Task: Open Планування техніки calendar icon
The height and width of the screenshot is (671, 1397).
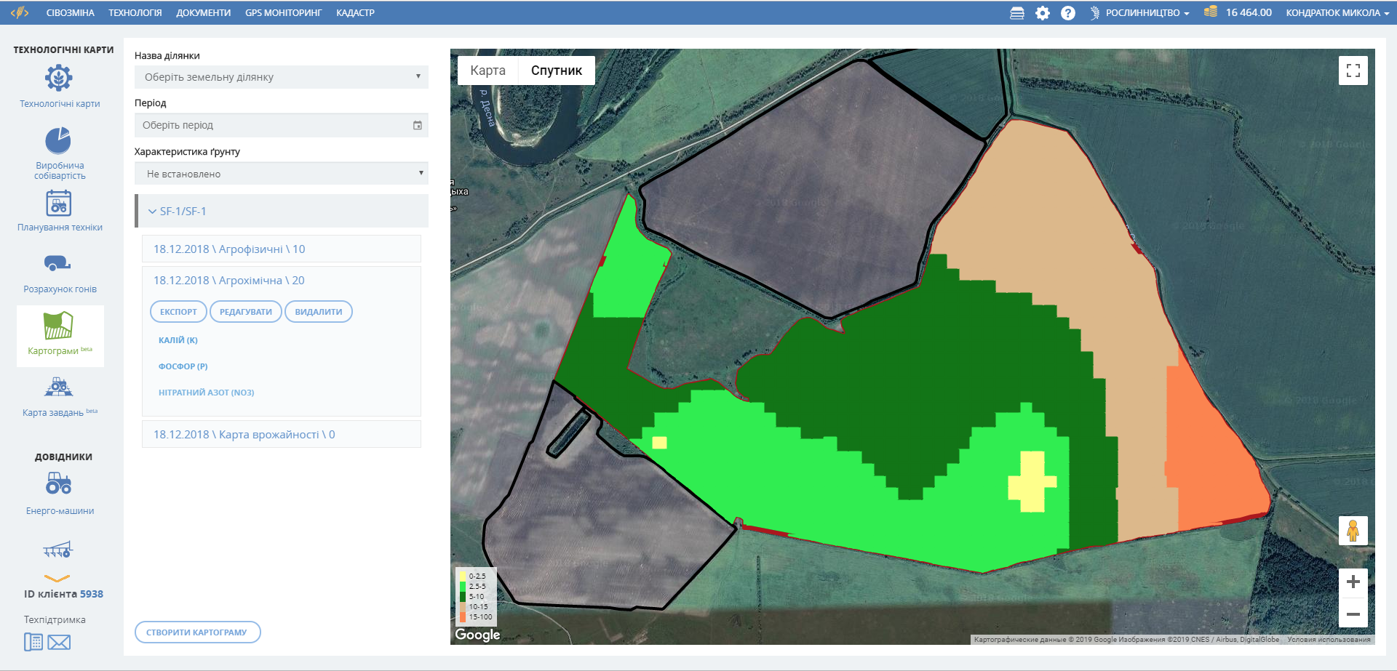Action: 58,203
